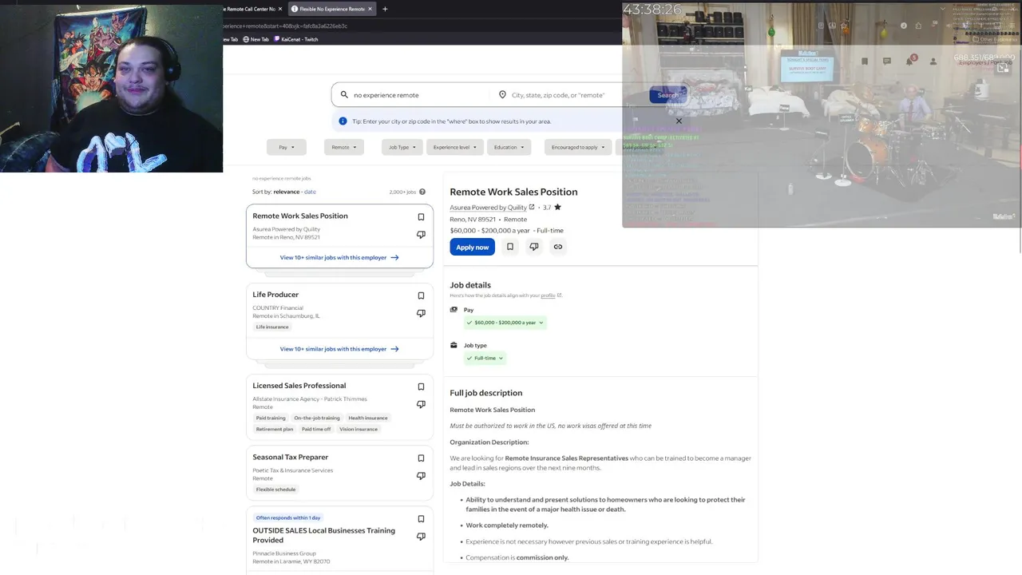The height and width of the screenshot is (575, 1022).
Task: Open the Life Producer job title
Action: 275,295
